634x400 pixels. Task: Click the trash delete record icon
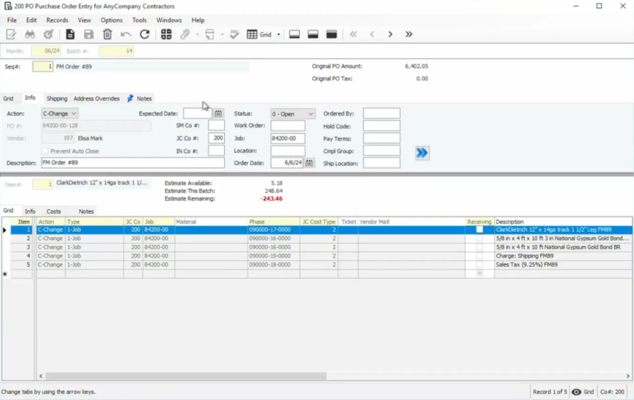[107, 34]
